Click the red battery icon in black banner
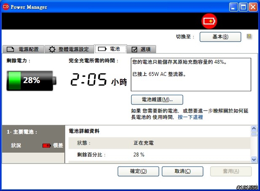260x191 pixels. coord(209,21)
